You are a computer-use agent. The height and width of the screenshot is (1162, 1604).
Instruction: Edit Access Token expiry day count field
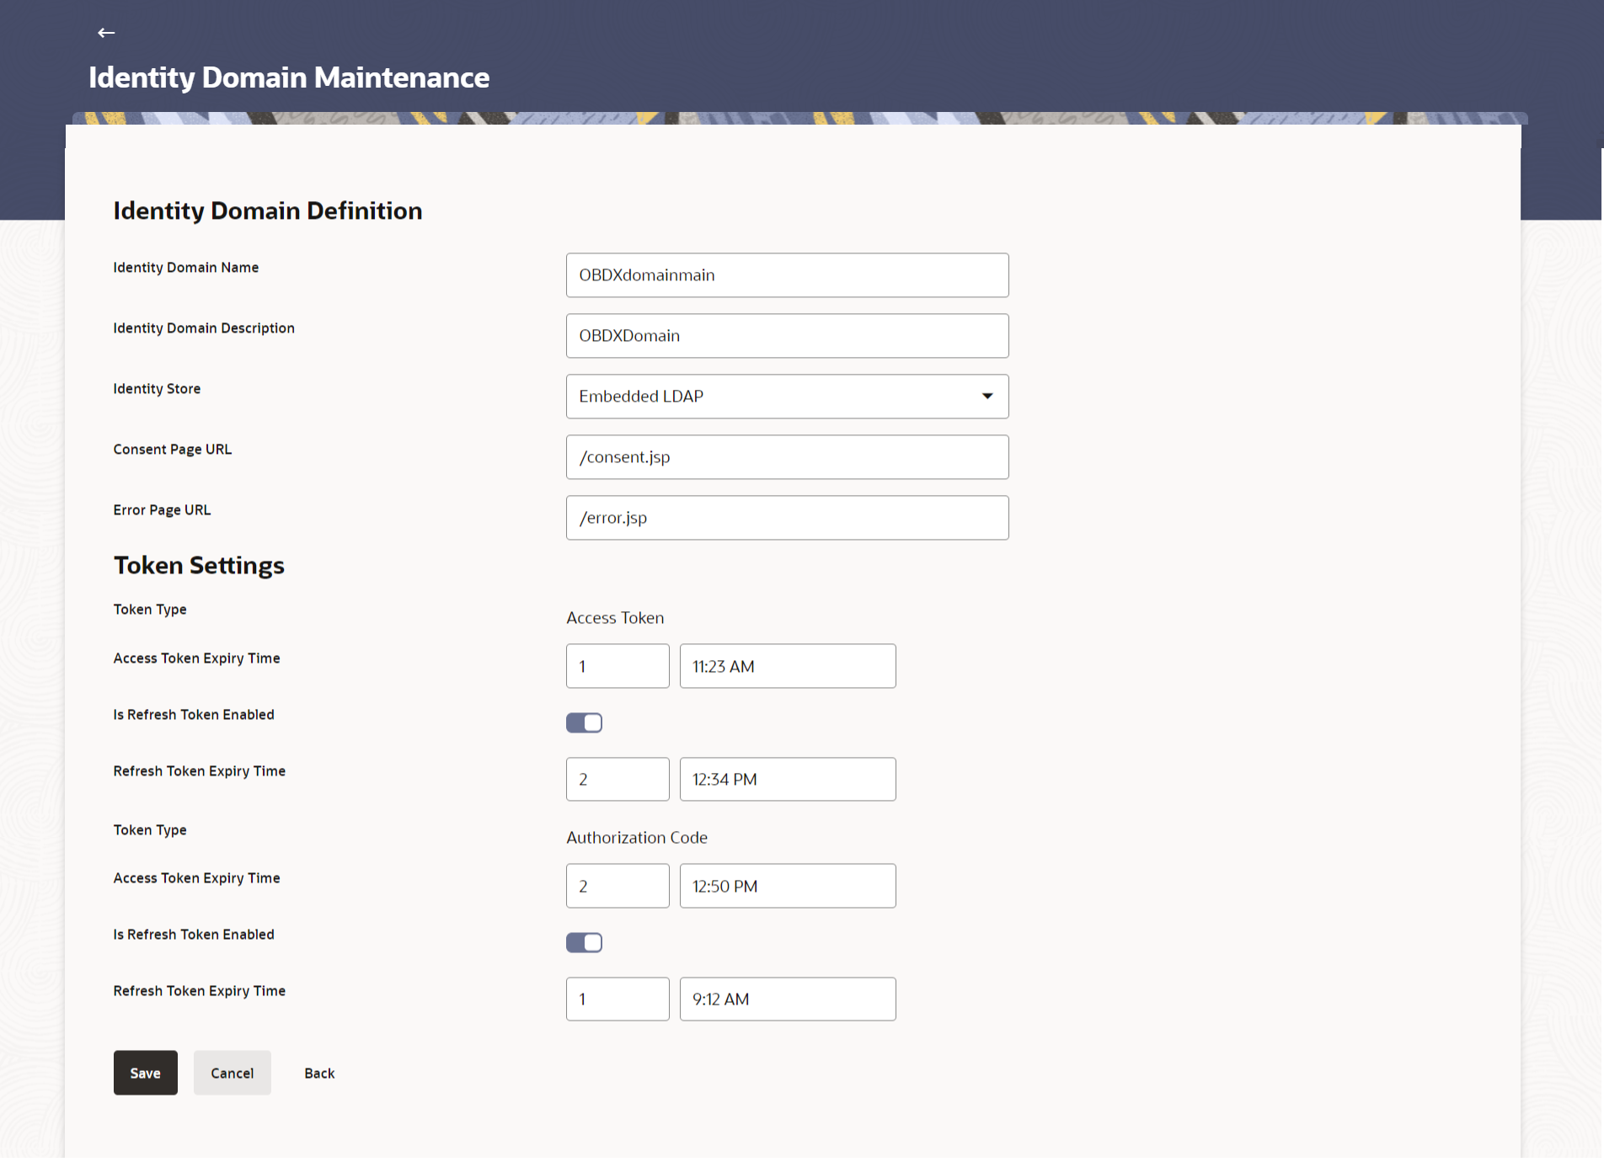(x=618, y=666)
